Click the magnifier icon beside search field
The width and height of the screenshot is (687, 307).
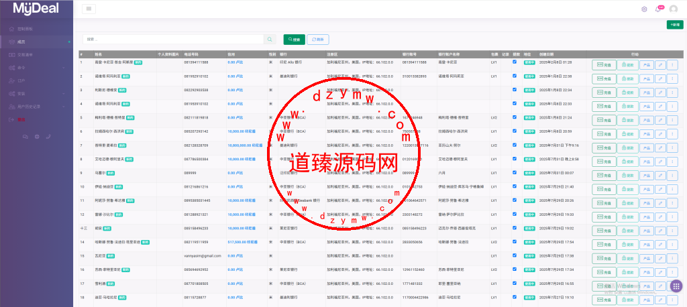(270, 40)
